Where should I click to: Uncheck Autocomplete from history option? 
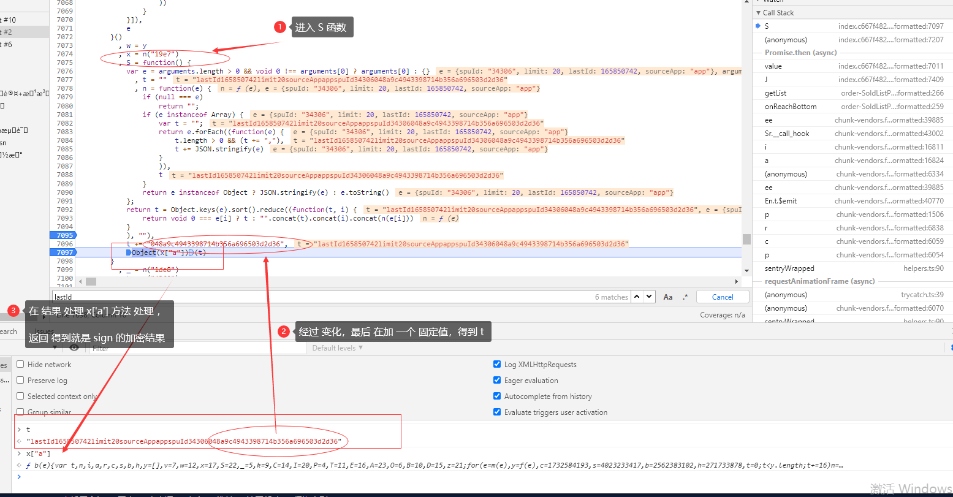(497, 396)
